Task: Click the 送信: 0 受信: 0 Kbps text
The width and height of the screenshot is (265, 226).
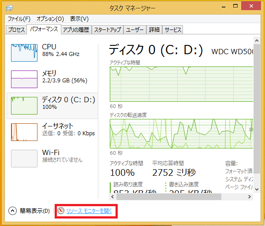Action: click(68, 133)
